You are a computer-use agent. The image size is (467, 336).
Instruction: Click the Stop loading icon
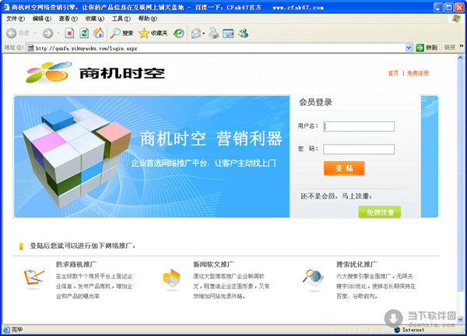(x=69, y=33)
